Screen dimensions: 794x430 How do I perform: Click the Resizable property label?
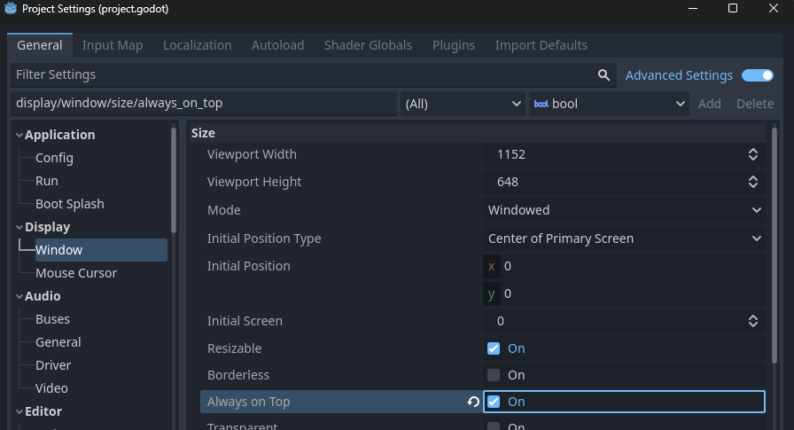click(235, 348)
